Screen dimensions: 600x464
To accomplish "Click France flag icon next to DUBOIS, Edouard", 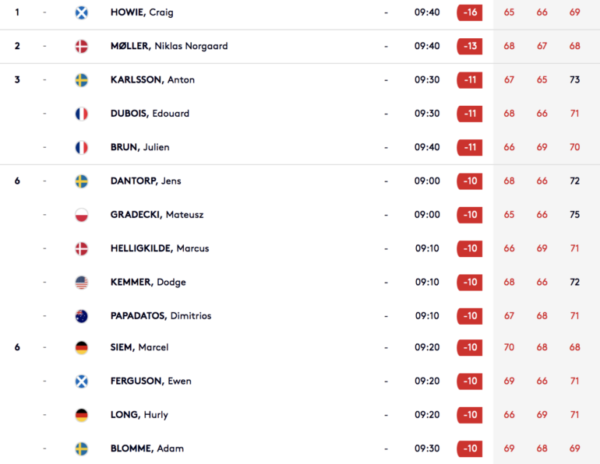I will pyautogui.click(x=82, y=114).
